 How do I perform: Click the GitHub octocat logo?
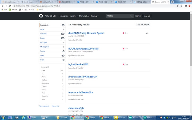click(x=41, y=16)
